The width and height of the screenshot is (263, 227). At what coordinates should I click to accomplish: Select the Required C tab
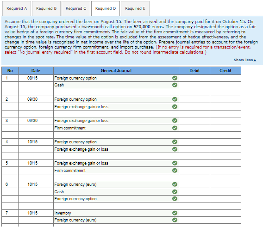[76, 8]
